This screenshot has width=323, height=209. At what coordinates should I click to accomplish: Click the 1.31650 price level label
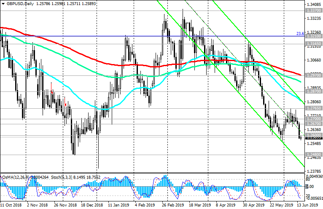[314, 44]
